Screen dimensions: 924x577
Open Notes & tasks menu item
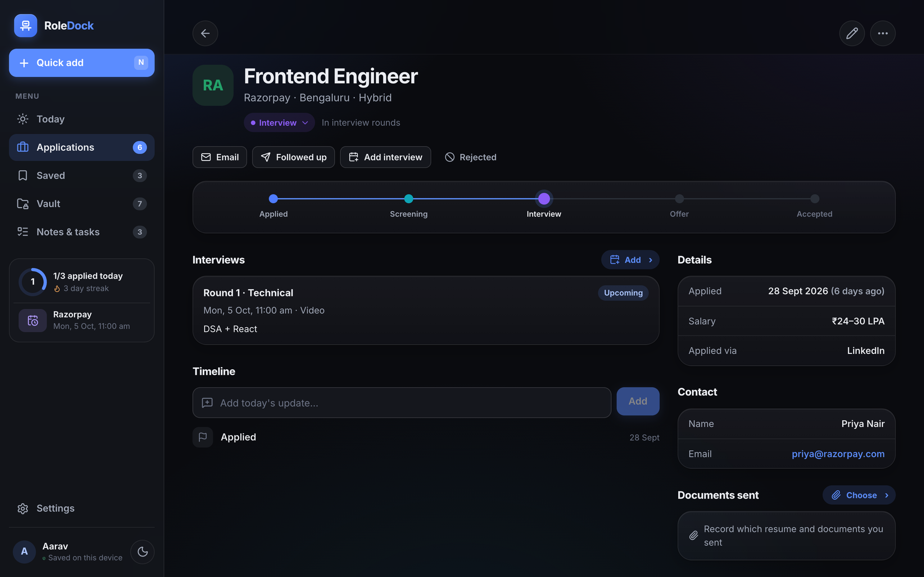(82, 232)
